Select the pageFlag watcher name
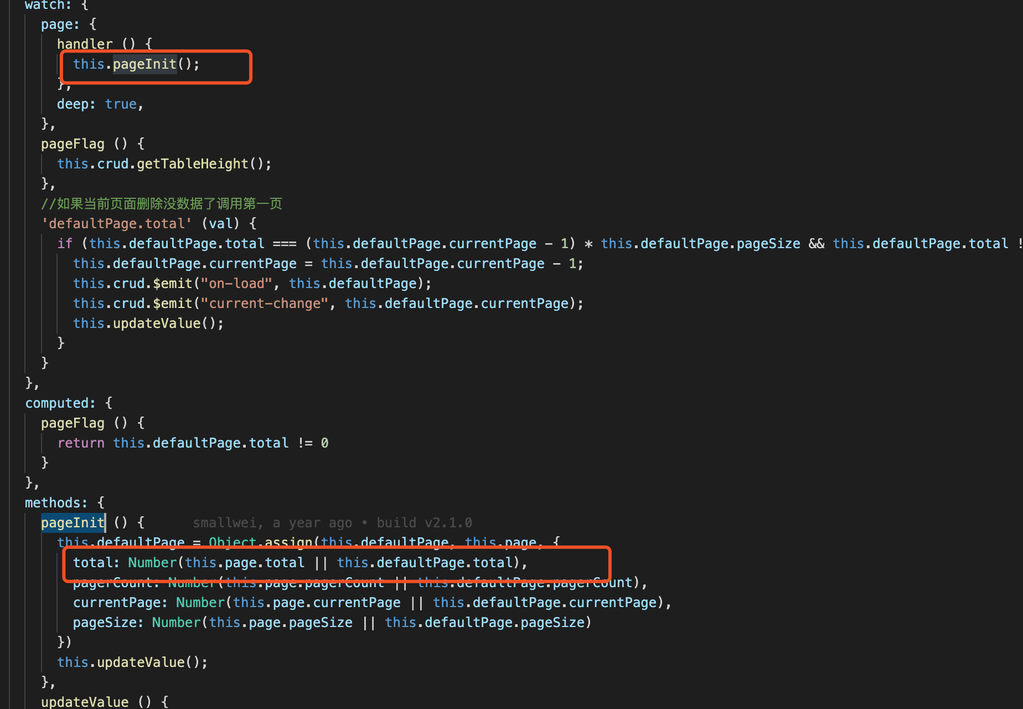1023x709 pixels. coord(73,143)
